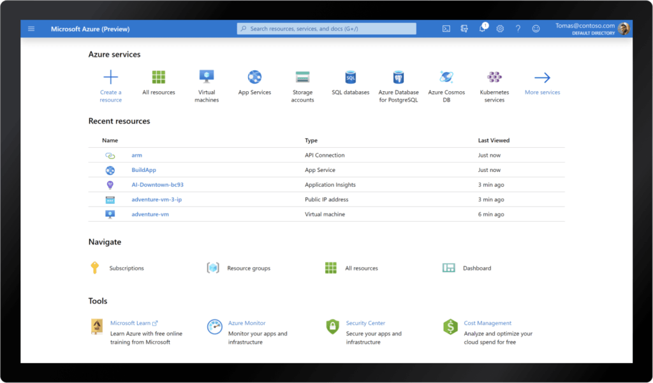
Task: Open App Services from Azure services
Action: [x=254, y=76]
